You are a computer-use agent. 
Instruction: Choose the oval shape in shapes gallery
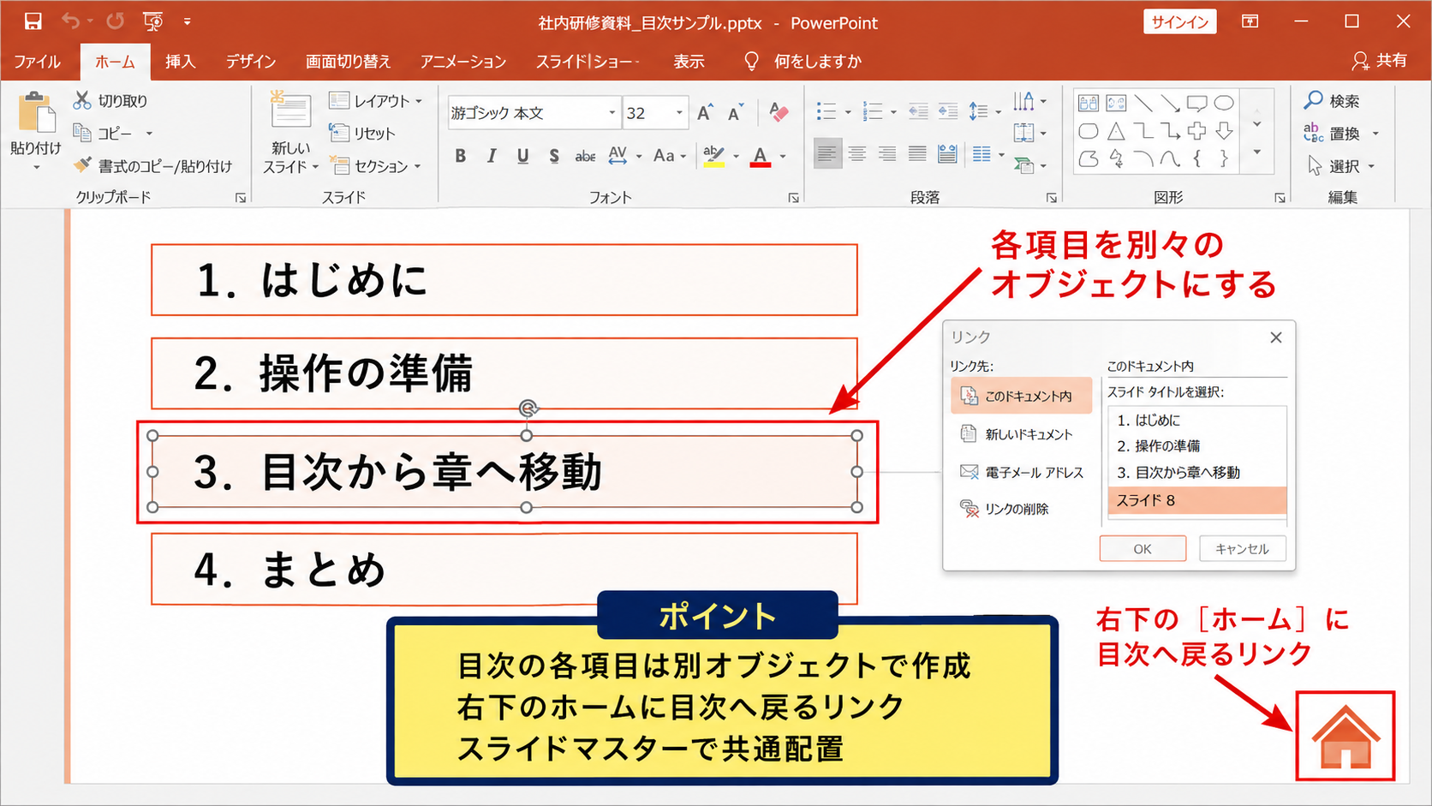tap(1225, 104)
